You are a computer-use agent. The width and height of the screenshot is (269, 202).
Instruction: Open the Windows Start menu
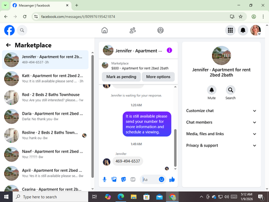[x=6, y=197]
